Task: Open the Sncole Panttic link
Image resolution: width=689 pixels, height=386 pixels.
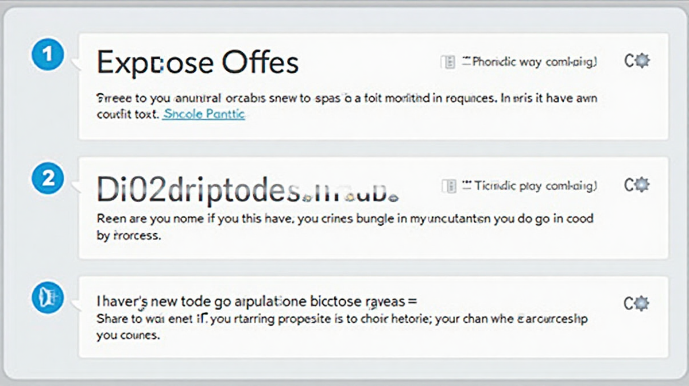Action: coord(204,114)
